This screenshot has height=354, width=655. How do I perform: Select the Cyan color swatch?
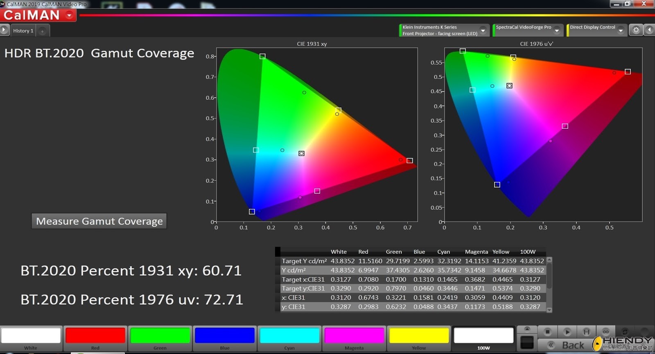(x=289, y=338)
